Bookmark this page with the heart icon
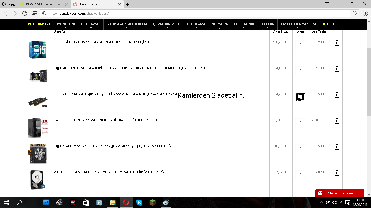Image resolution: width=371 pixels, height=208 pixels. tap(354, 13)
